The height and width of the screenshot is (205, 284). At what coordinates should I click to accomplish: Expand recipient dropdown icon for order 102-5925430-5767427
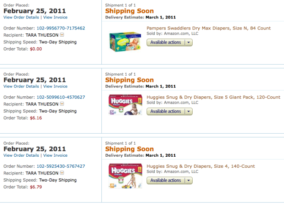[x=62, y=173]
